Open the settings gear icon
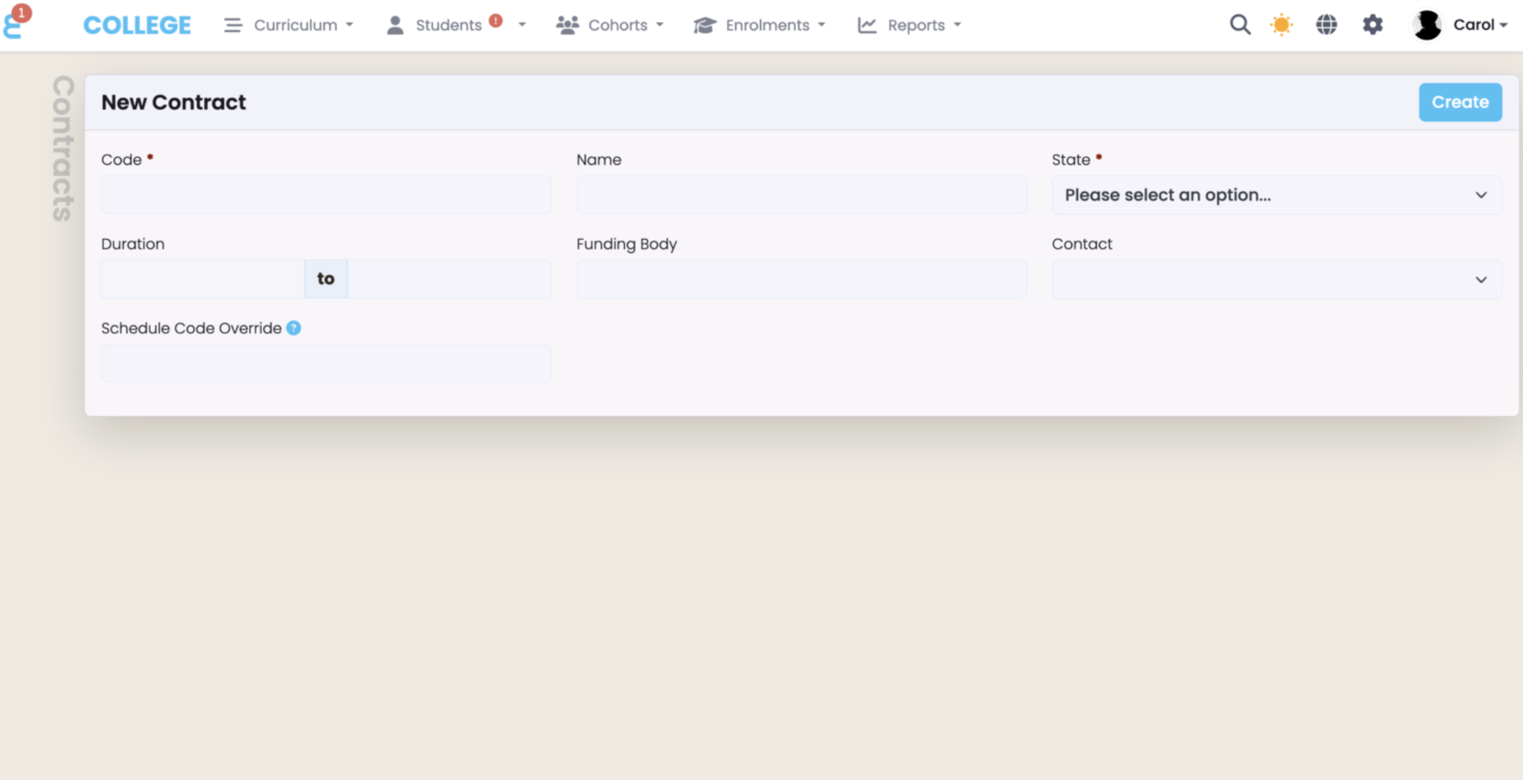This screenshot has width=1523, height=780. (1372, 25)
